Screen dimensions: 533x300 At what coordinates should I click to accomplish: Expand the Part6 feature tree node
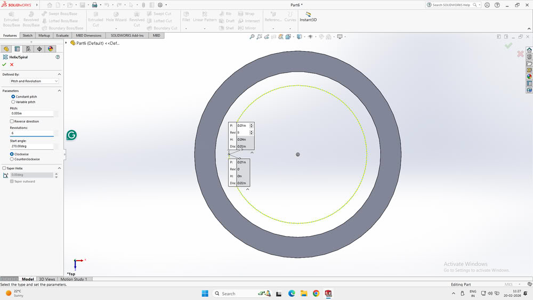point(66,43)
